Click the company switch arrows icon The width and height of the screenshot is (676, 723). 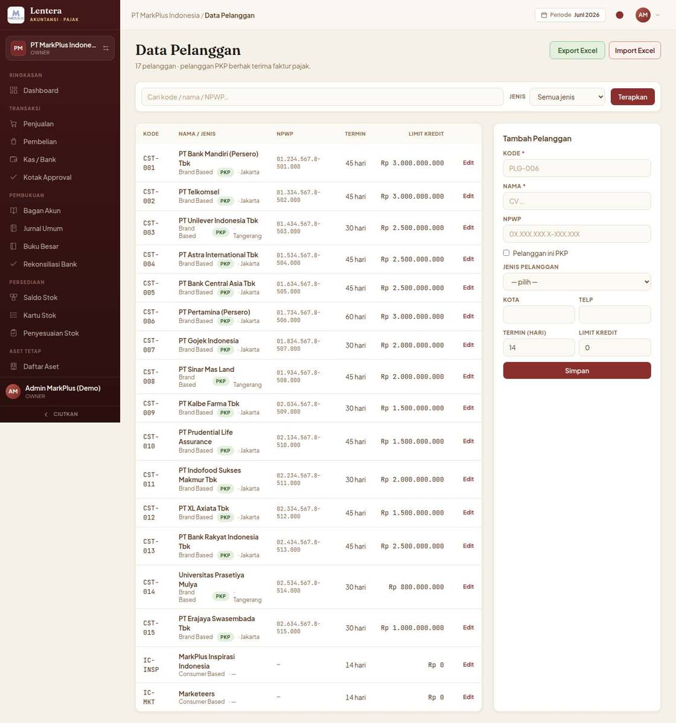point(106,48)
